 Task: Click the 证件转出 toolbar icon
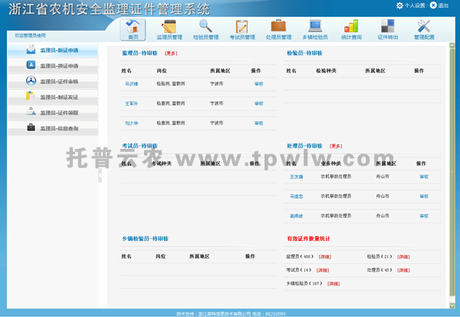387,29
